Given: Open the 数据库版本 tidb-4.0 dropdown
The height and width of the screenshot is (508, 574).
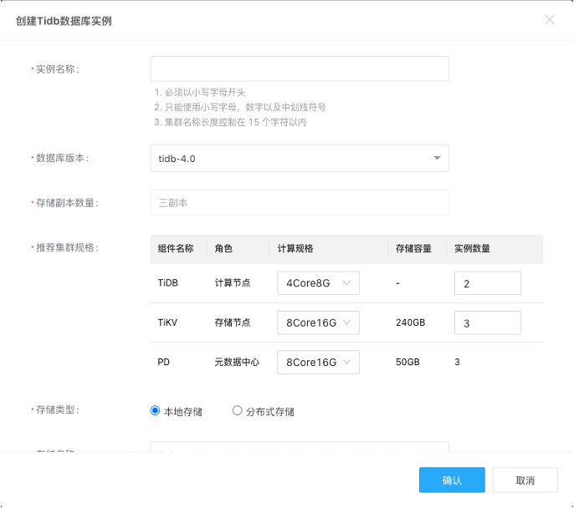Looking at the screenshot, I should coord(300,158).
